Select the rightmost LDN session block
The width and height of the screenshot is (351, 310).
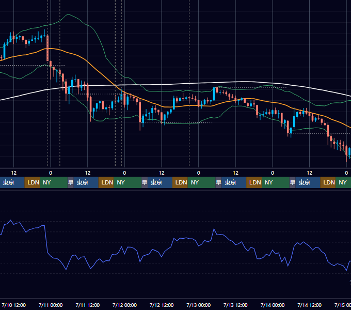pos(328,182)
